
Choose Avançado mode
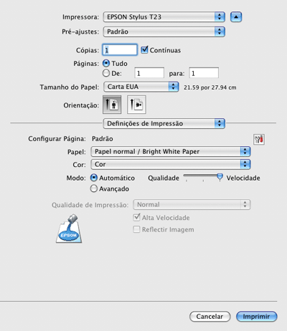[x=94, y=188]
